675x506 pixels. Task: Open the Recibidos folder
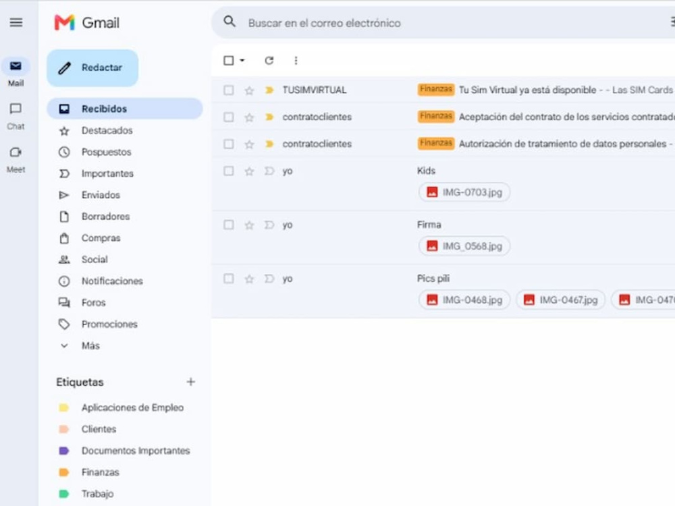(x=125, y=109)
